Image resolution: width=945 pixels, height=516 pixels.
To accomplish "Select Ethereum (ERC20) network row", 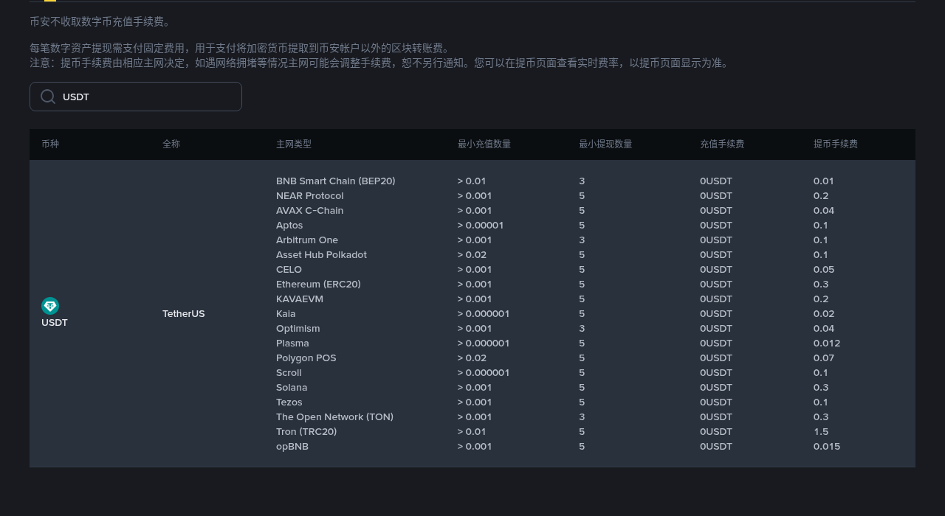I will [x=319, y=285].
